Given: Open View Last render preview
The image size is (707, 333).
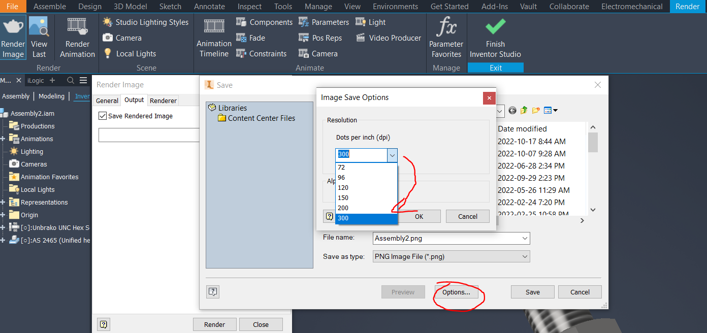Looking at the screenshot, I should [x=39, y=37].
